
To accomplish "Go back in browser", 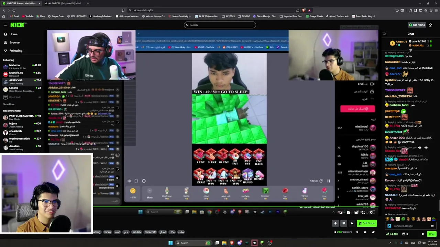I will pos(4,10).
